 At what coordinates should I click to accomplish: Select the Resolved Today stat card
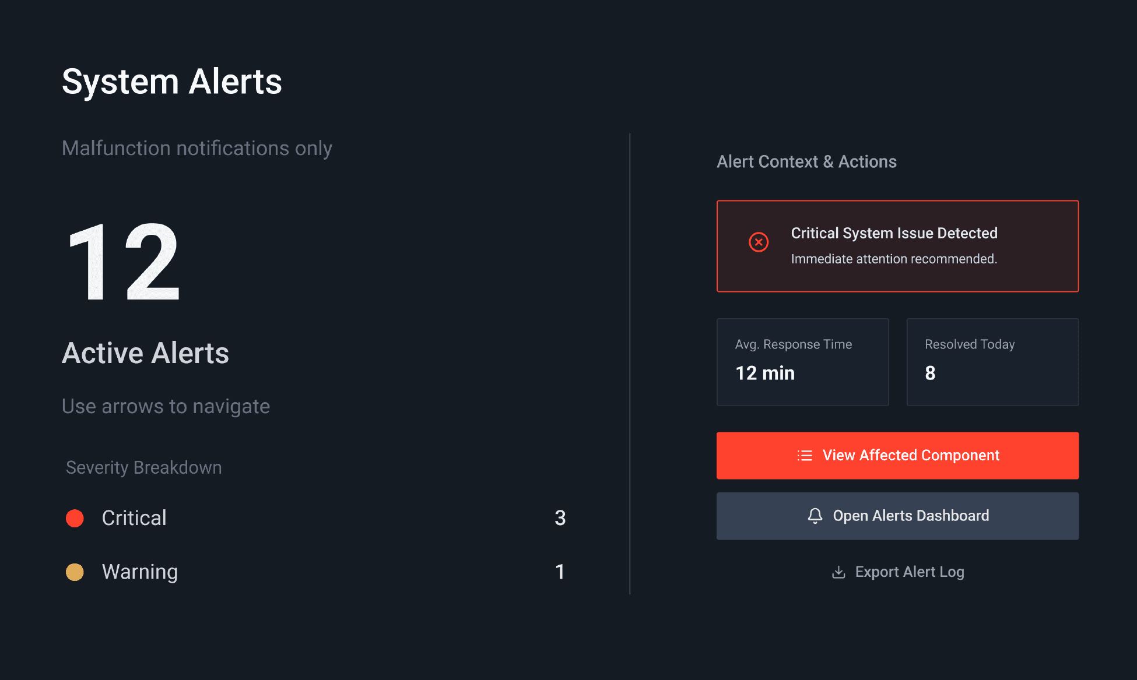point(992,361)
